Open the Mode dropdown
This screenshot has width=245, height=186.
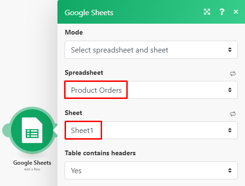(x=151, y=50)
